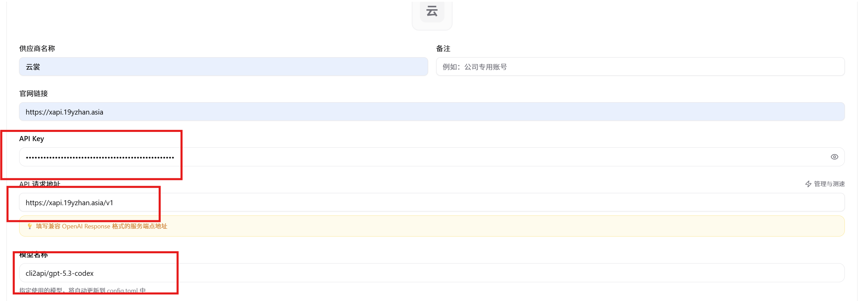Click the API Key label

click(31, 139)
